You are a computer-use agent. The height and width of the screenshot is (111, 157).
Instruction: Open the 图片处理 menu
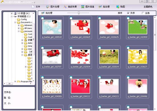pyautogui.click(x=53, y=7)
